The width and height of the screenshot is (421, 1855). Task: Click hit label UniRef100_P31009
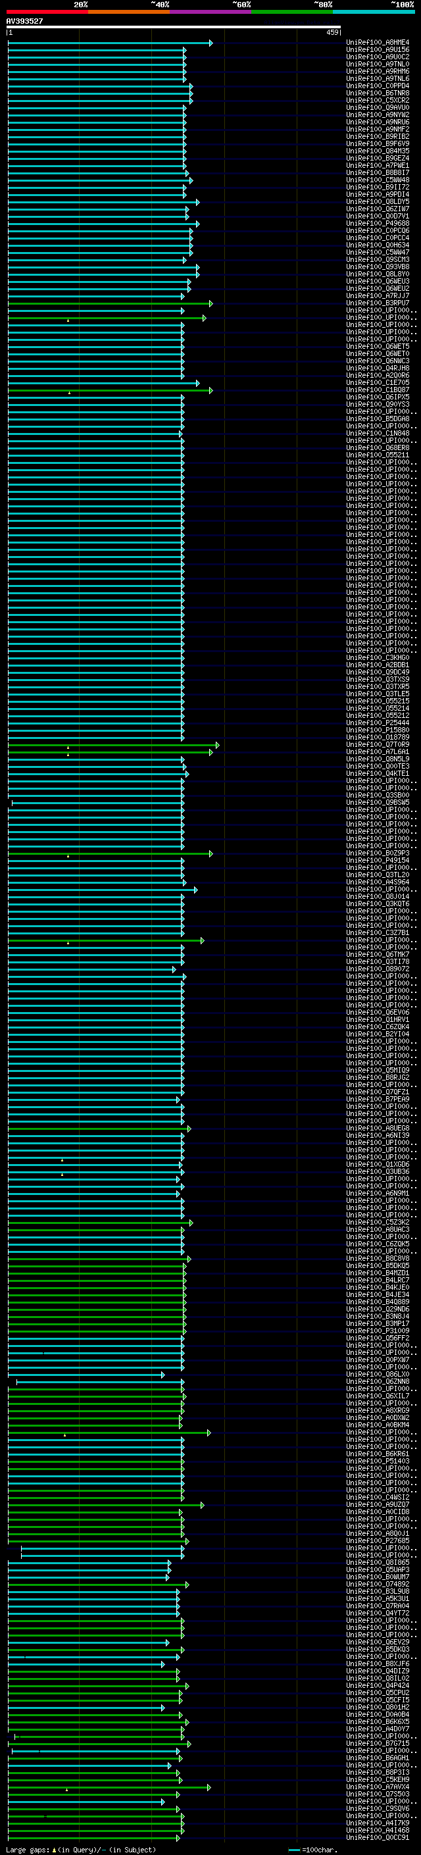tap(377, 1331)
